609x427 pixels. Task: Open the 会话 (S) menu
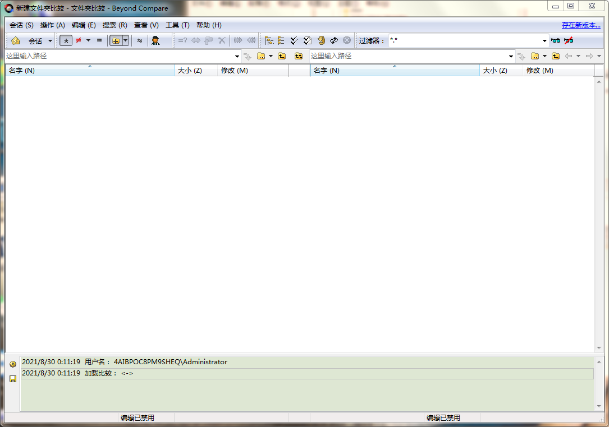(x=22, y=25)
